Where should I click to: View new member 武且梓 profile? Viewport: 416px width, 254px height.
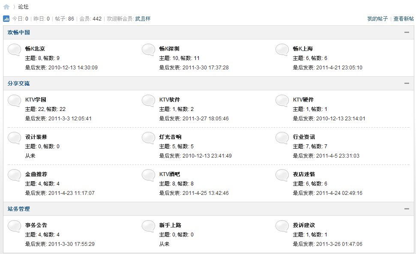[x=143, y=18]
